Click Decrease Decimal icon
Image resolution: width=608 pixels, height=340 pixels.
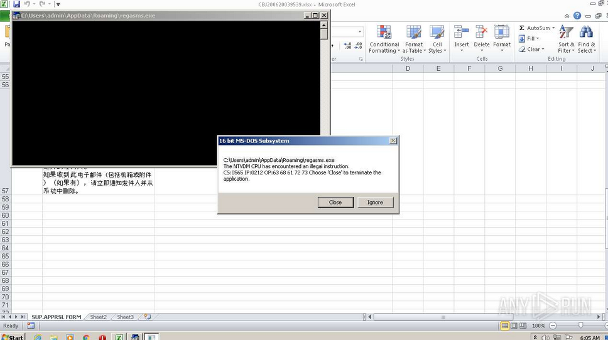[359, 46]
